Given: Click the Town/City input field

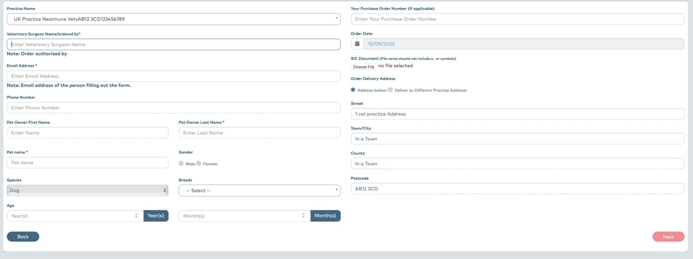Looking at the screenshot, I should 517,139.
